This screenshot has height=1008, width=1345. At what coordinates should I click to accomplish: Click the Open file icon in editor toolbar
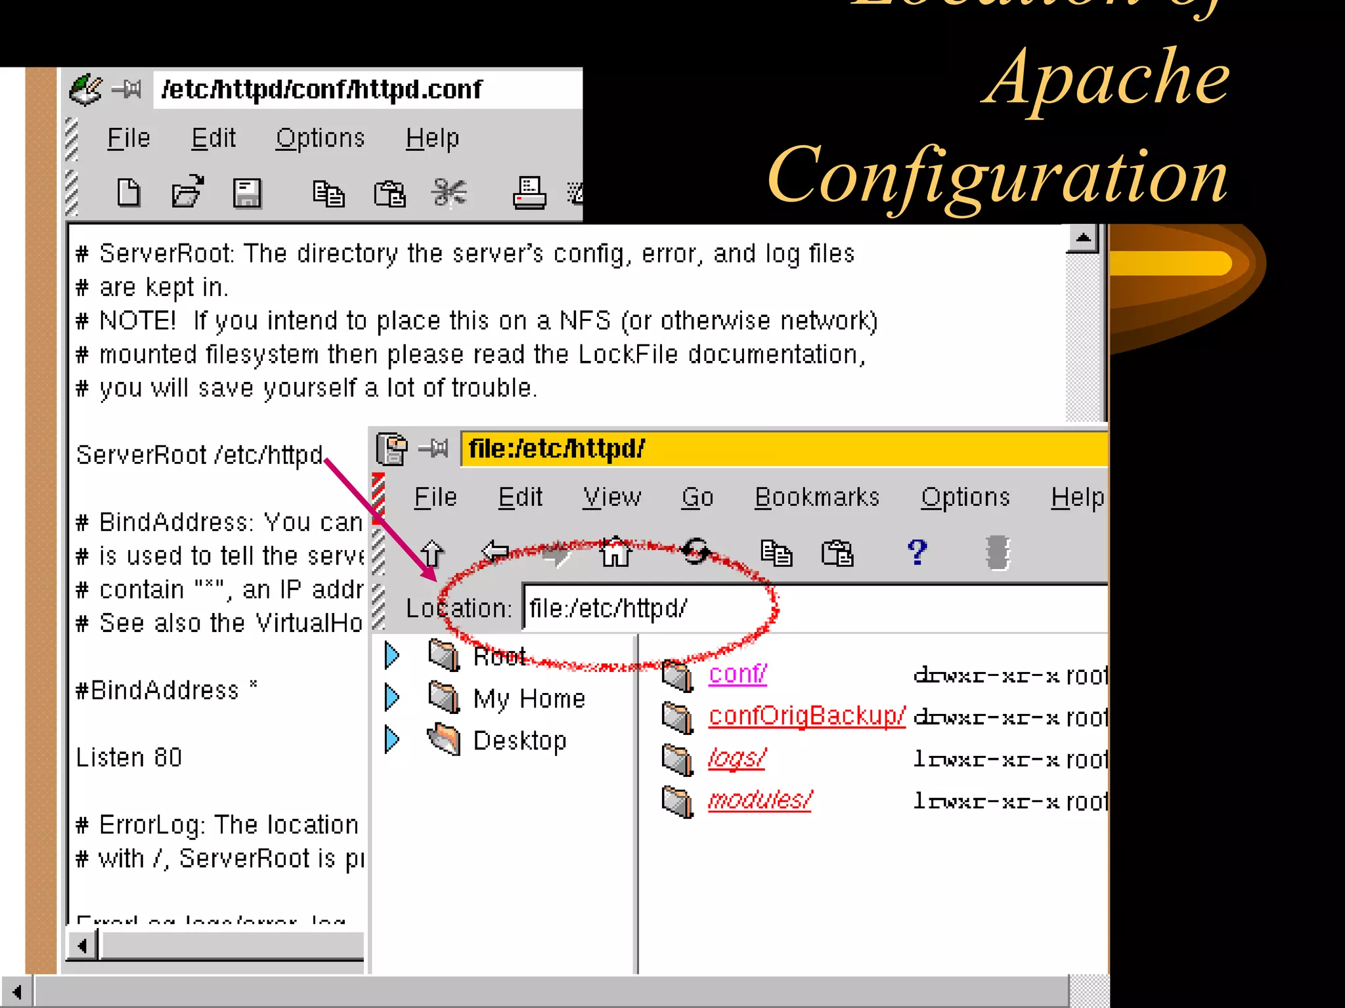(187, 192)
